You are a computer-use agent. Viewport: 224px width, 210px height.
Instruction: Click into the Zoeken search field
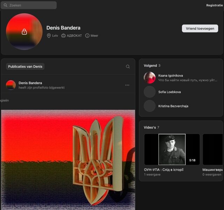coord(29,5)
